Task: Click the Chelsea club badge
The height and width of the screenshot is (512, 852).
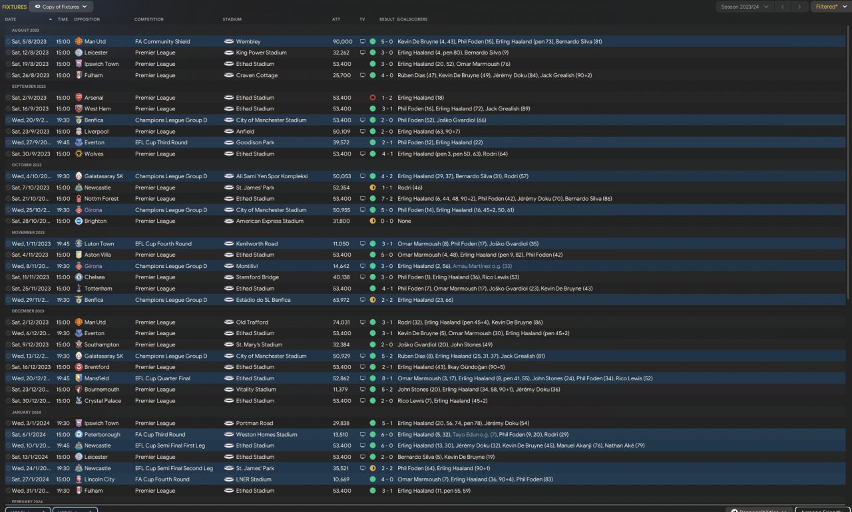Action: tap(79, 277)
